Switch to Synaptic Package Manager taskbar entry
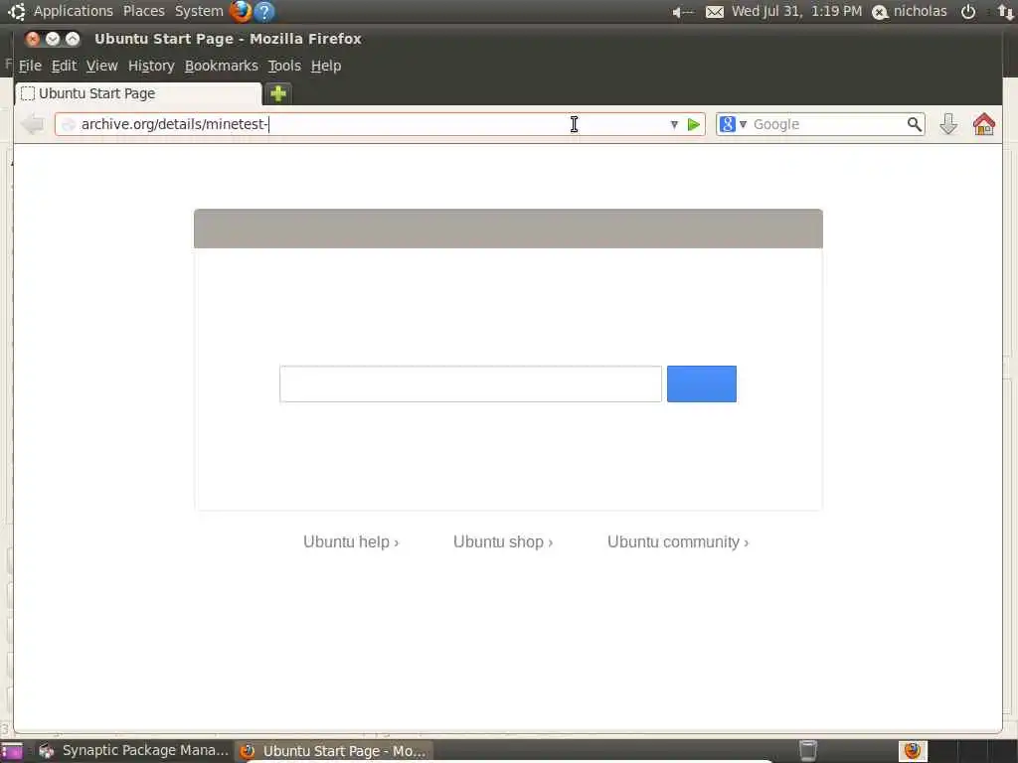The image size is (1018, 763). coord(134,751)
